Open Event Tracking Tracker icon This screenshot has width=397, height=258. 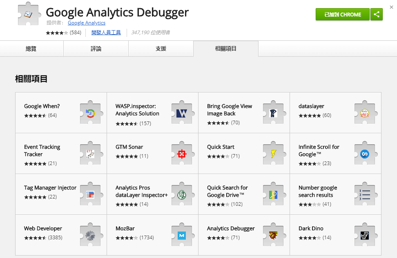coord(91,153)
